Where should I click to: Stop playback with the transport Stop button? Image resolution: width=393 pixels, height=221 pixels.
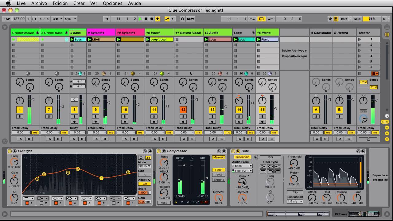coord(146,19)
